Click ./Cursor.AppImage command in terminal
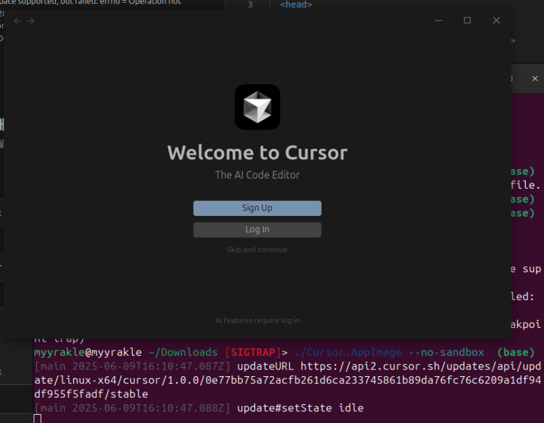The image size is (544, 423). tap(348, 352)
